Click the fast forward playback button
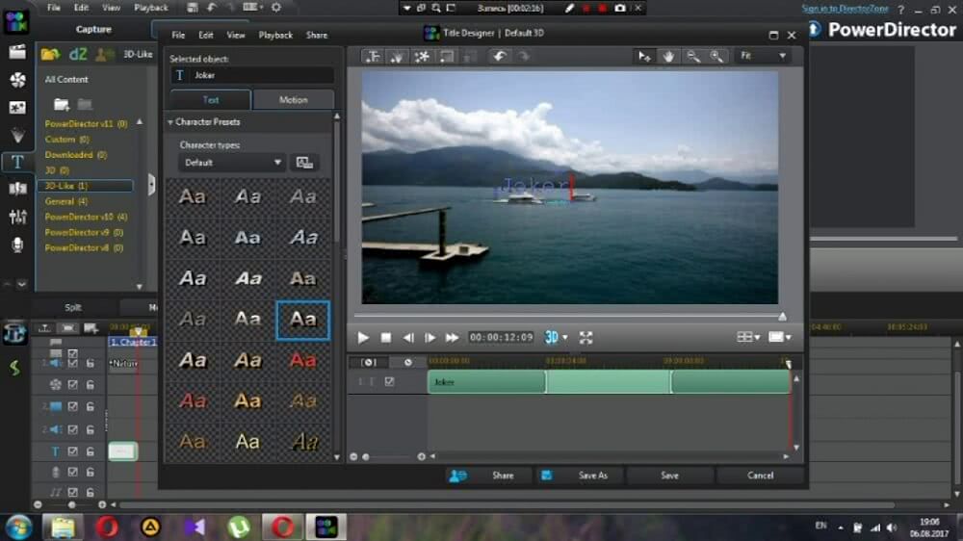963x541 pixels. pyautogui.click(x=452, y=338)
